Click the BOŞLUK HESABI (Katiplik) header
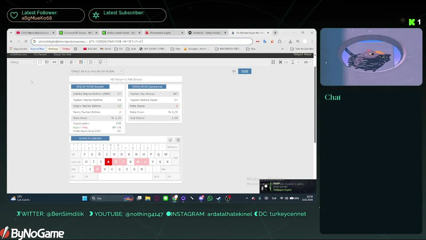This screenshot has width=426, height=240. coord(90,87)
